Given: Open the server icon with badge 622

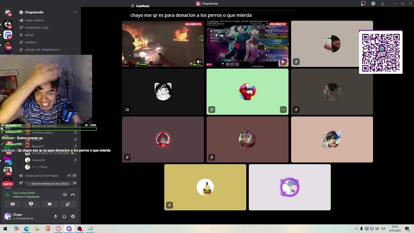Looking at the screenshot, I should click(x=8, y=150).
